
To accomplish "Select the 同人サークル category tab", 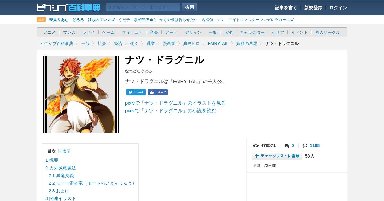I will [x=328, y=32].
